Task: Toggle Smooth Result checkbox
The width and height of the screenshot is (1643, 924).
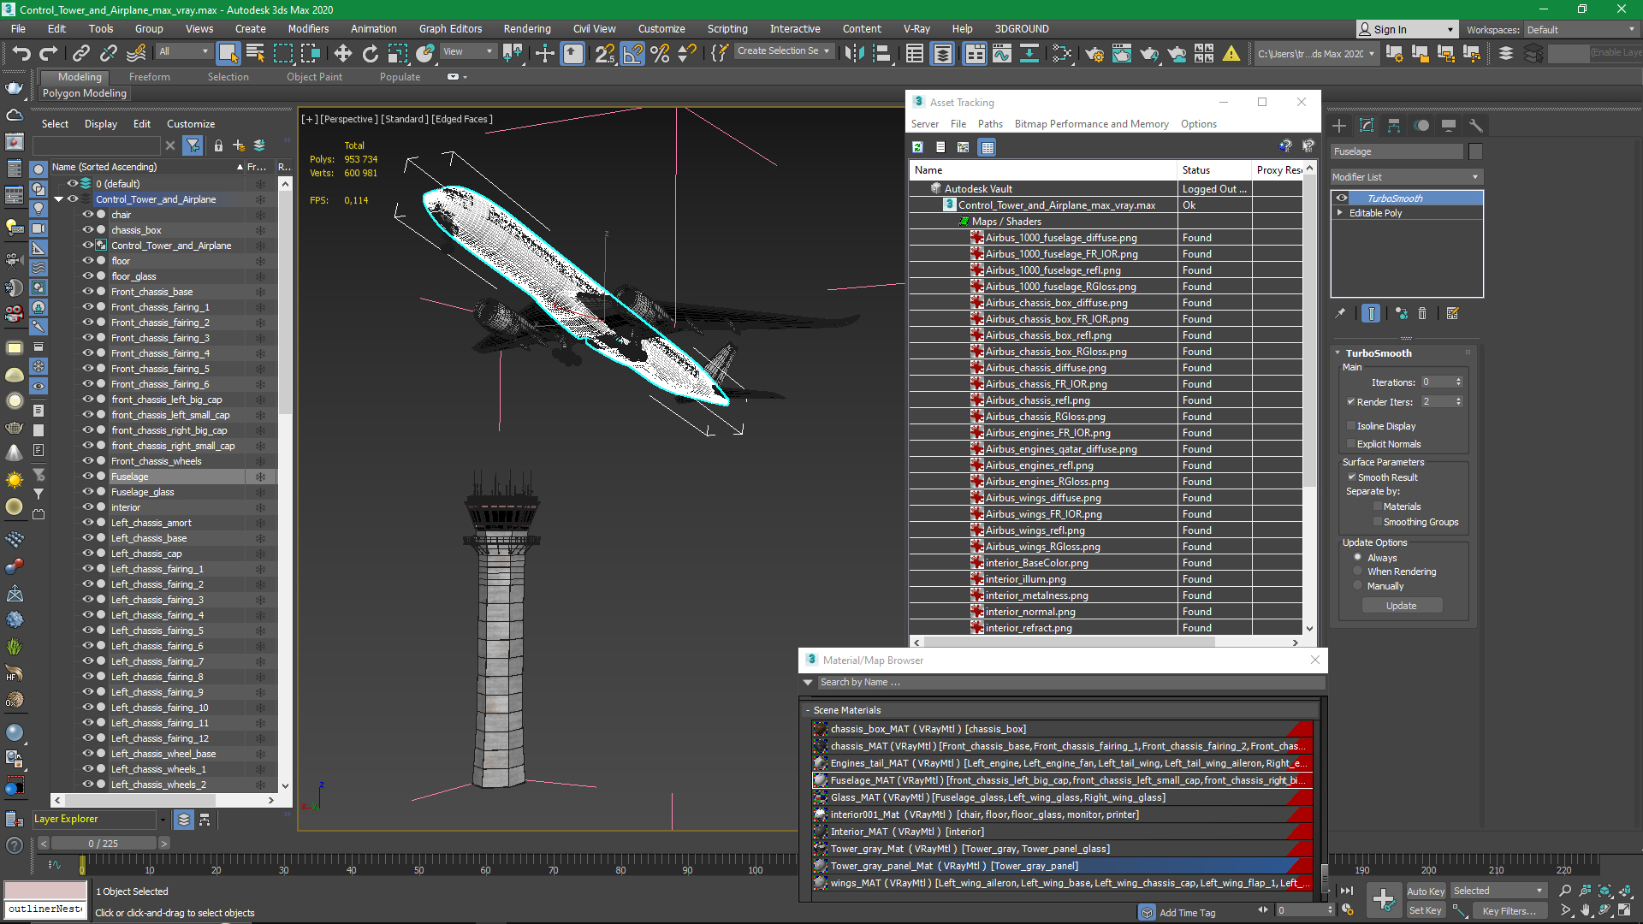Action: pos(1351,477)
